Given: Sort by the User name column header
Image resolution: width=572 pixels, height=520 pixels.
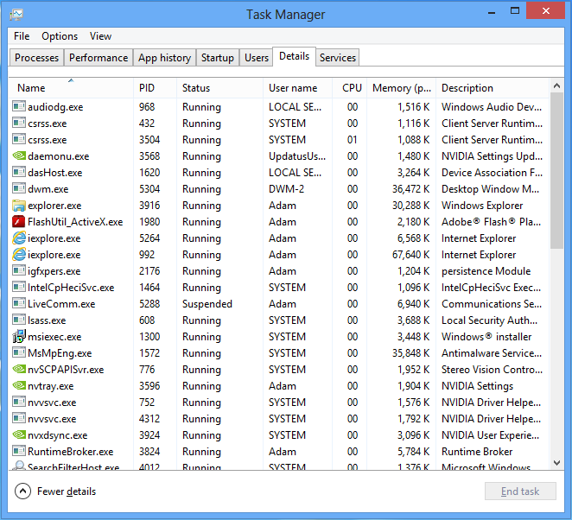Looking at the screenshot, I should (x=298, y=88).
